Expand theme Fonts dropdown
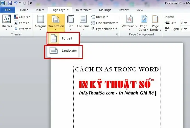This screenshot has height=128, width=190. tap(22, 23)
